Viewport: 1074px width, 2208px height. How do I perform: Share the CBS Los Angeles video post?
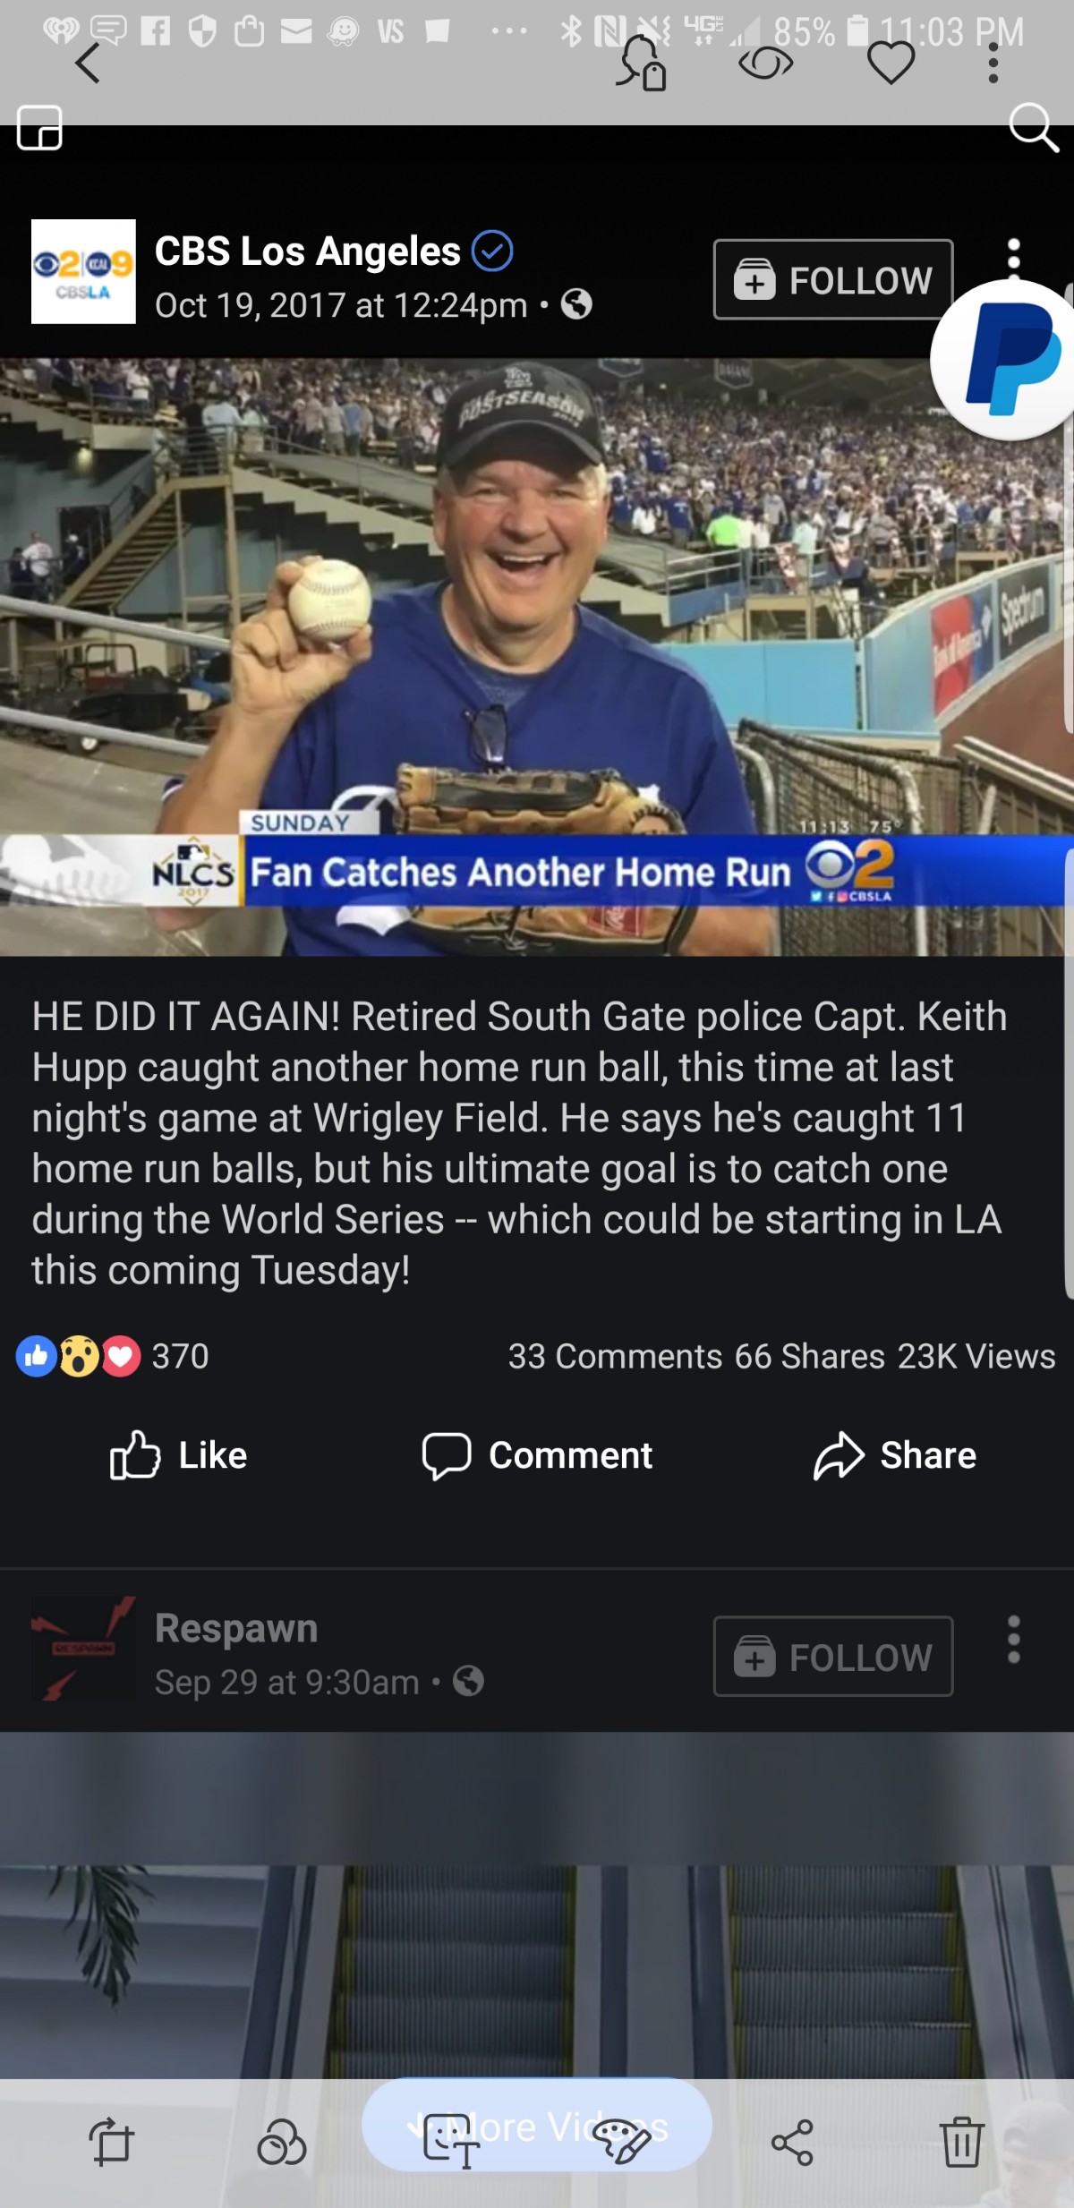(x=894, y=1455)
